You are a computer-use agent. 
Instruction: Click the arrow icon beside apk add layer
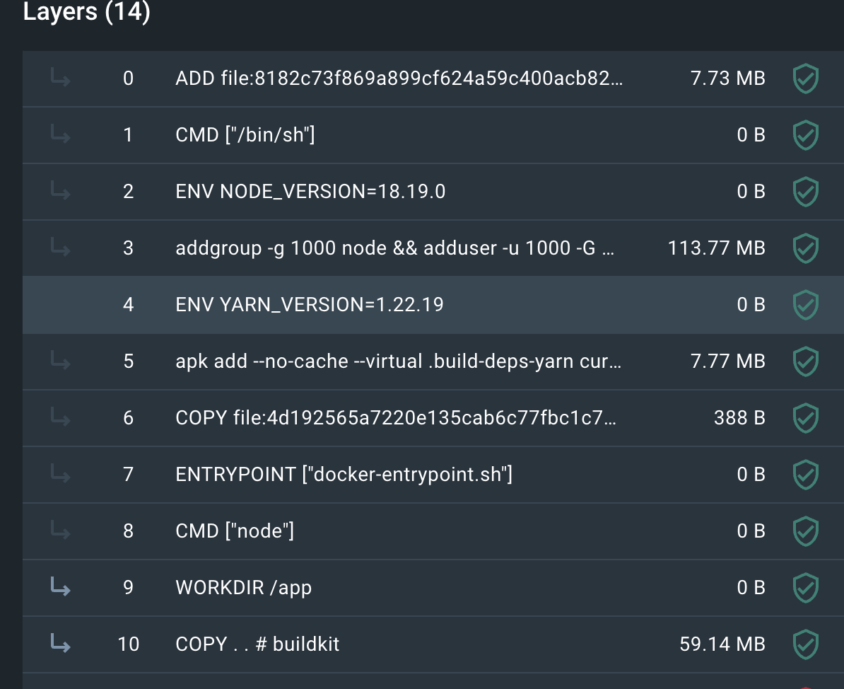pyautogui.click(x=60, y=360)
